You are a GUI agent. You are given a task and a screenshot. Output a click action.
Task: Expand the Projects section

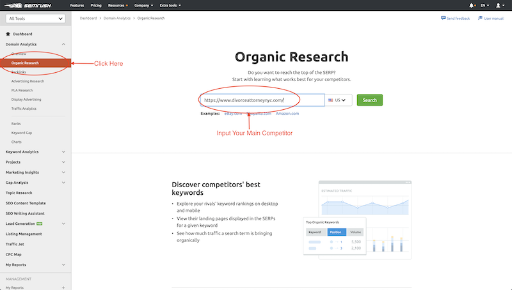click(63, 162)
